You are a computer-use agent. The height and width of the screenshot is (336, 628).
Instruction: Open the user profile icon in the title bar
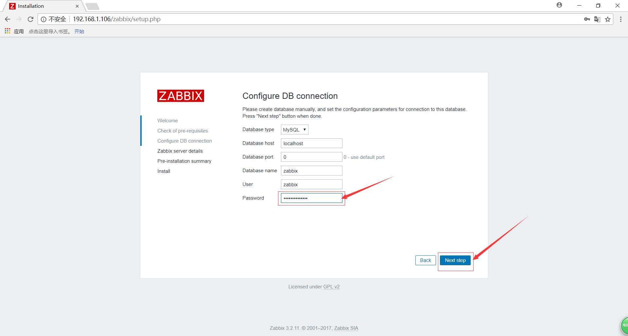tap(559, 5)
